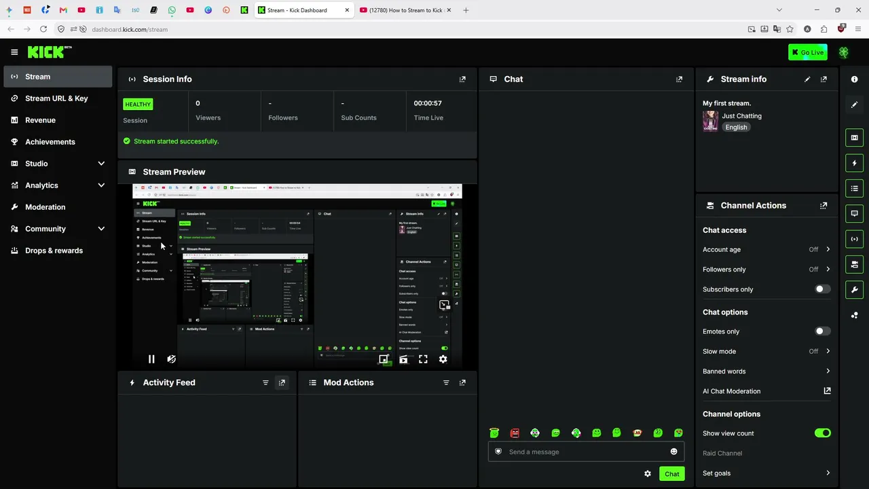
Task: Toggle the Session Info sidebar icon
Action: (855, 239)
